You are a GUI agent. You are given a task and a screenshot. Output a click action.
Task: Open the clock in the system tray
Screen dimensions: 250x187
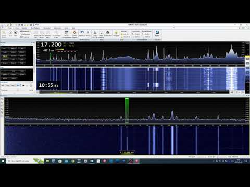tap(239, 161)
